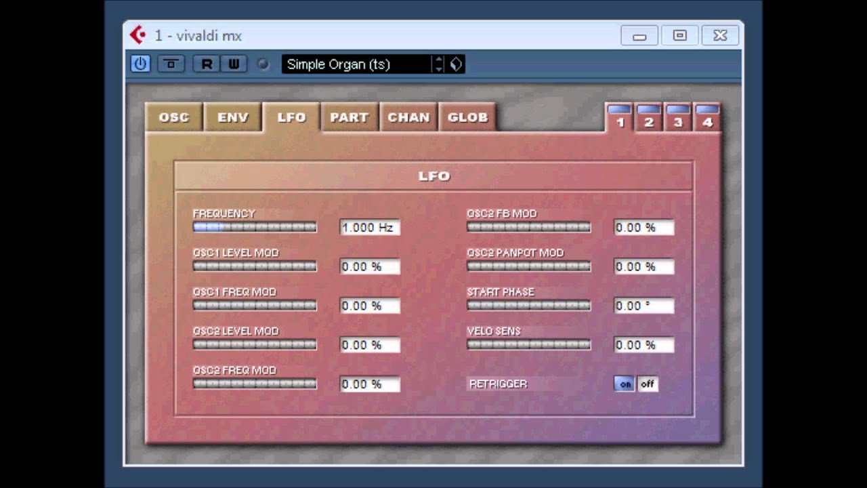867x488 pixels.
Task: Select the LFO tab
Action: [291, 117]
